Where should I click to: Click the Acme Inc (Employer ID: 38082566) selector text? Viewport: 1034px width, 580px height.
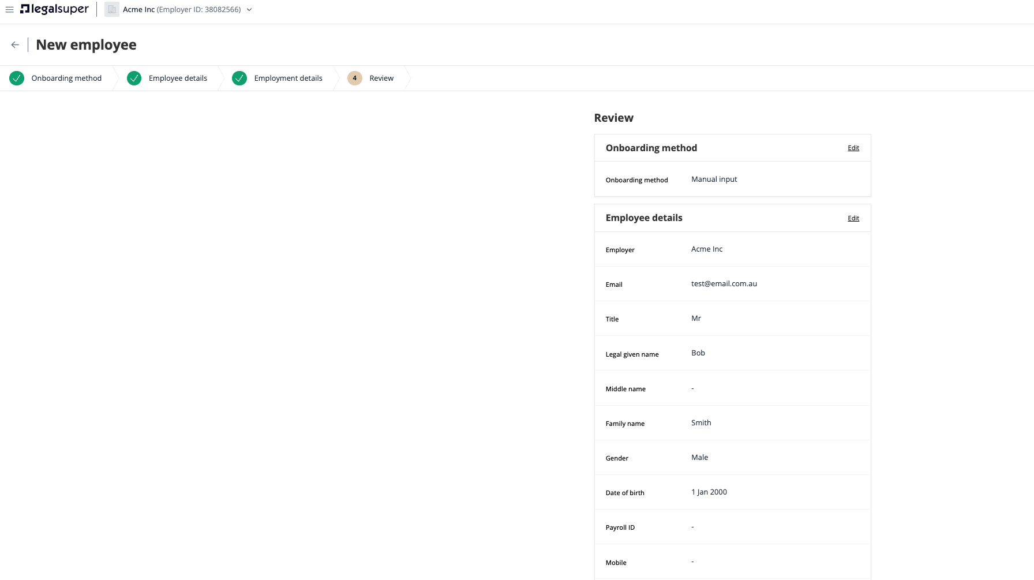pyautogui.click(x=182, y=10)
